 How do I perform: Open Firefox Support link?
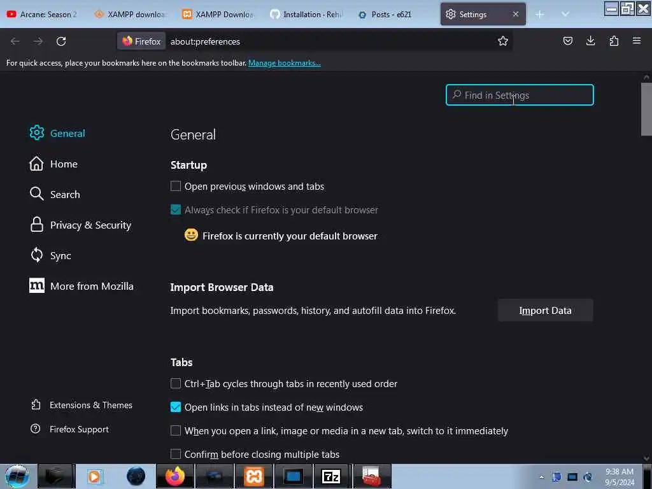tap(79, 429)
